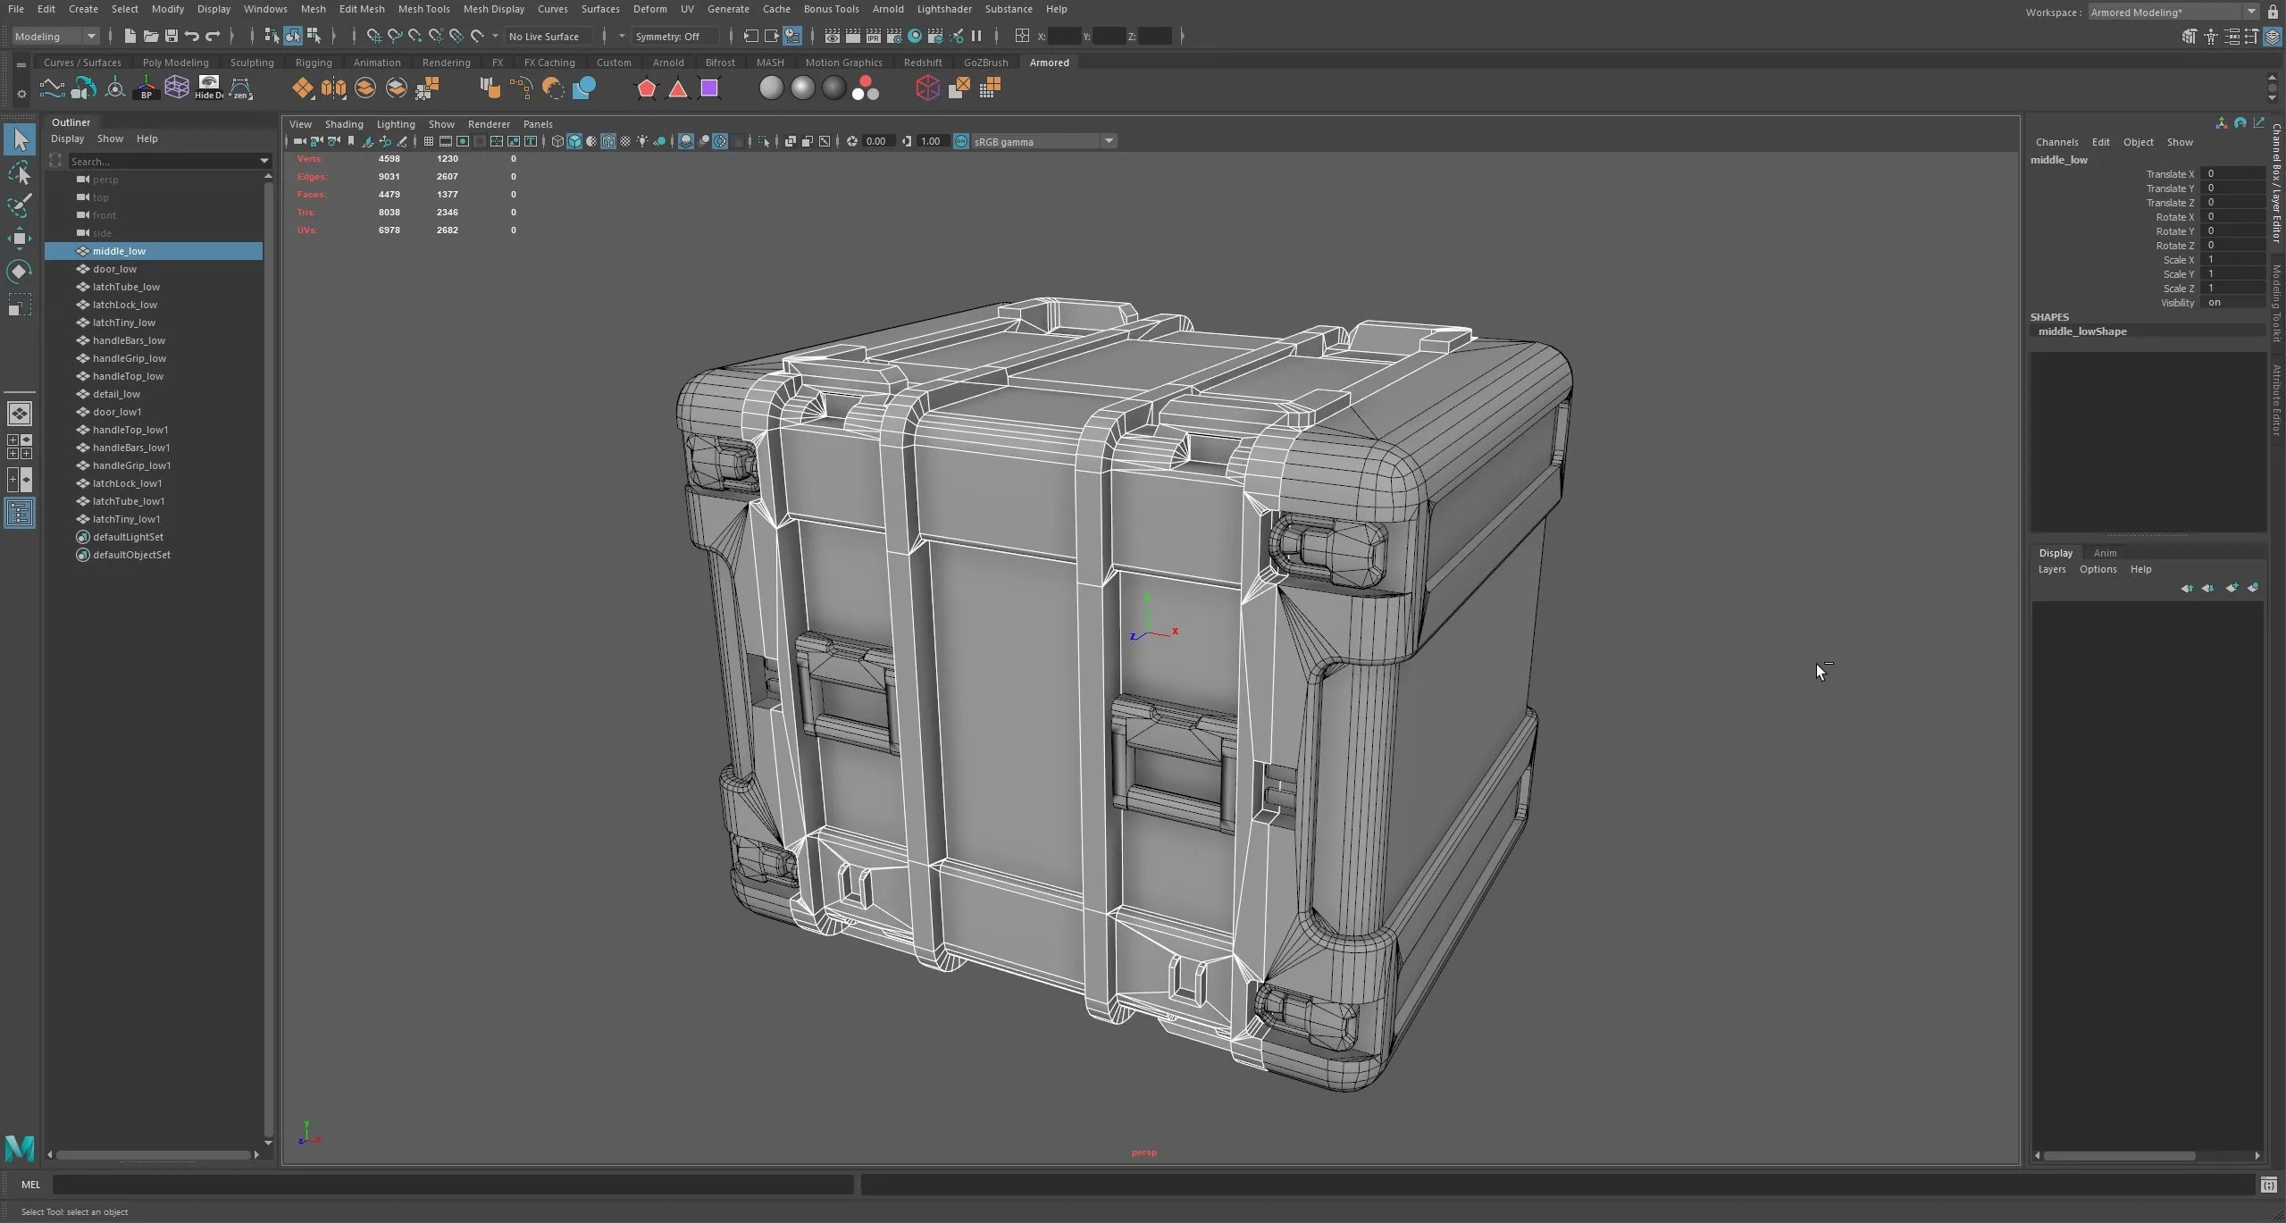This screenshot has height=1223, width=2286.
Task: Click the purple square shelf icon
Action: 709,88
